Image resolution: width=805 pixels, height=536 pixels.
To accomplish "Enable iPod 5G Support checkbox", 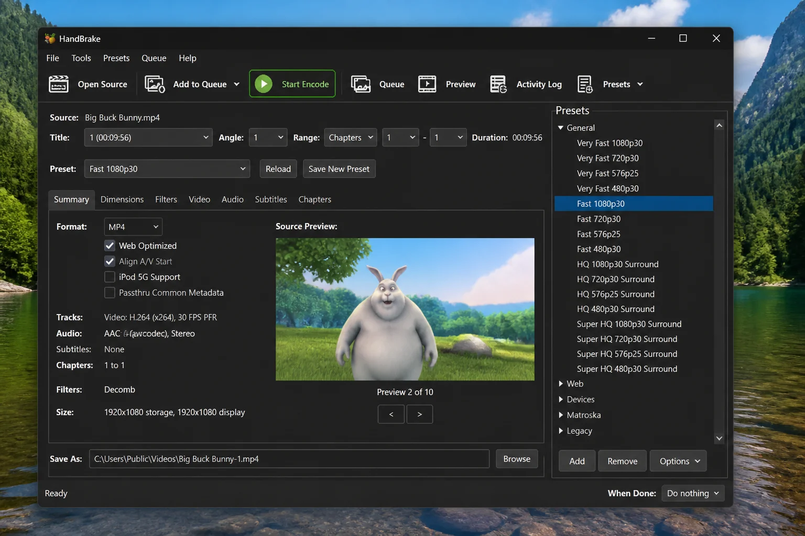I will 110,277.
